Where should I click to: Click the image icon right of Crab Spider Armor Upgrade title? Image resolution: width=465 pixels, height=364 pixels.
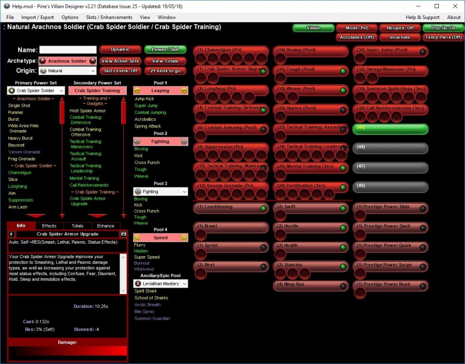(123, 234)
